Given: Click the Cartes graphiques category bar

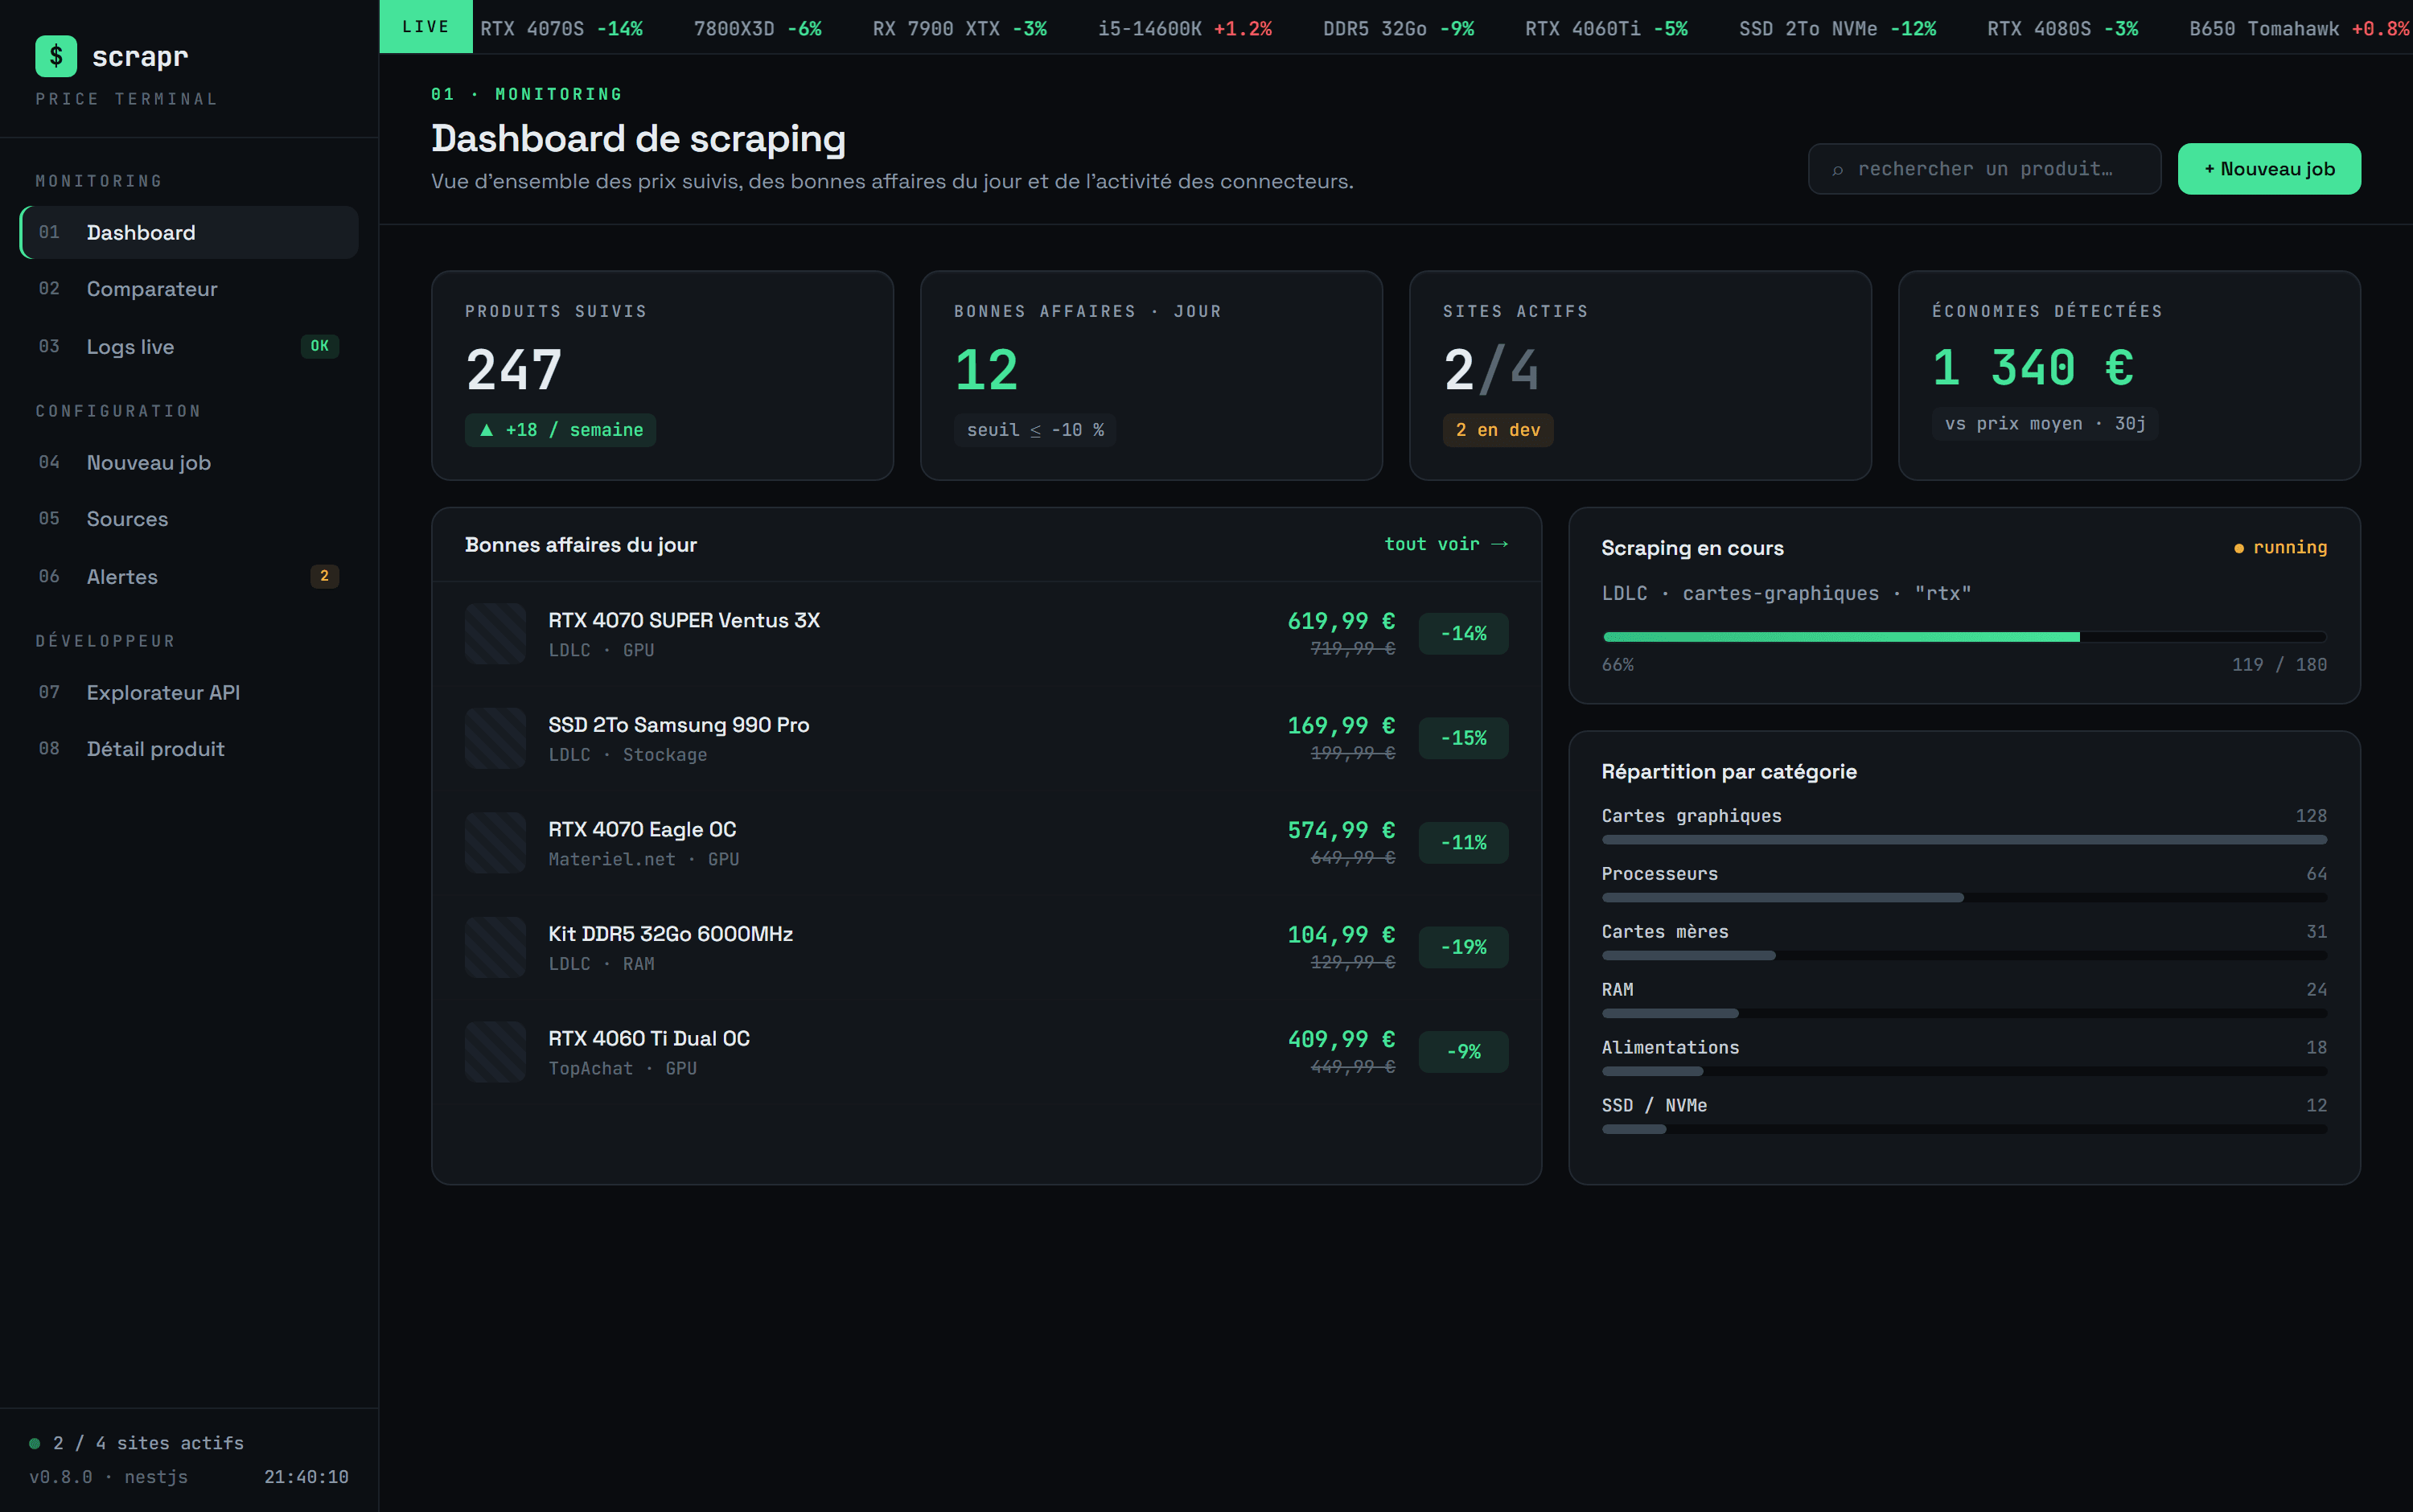Looking at the screenshot, I should tap(1964, 840).
